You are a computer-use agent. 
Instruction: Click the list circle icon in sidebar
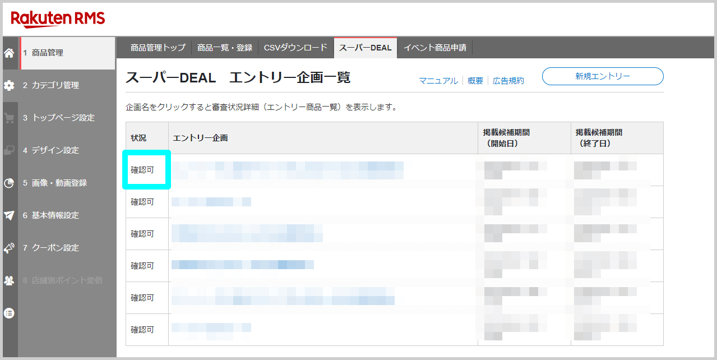(x=9, y=313)
